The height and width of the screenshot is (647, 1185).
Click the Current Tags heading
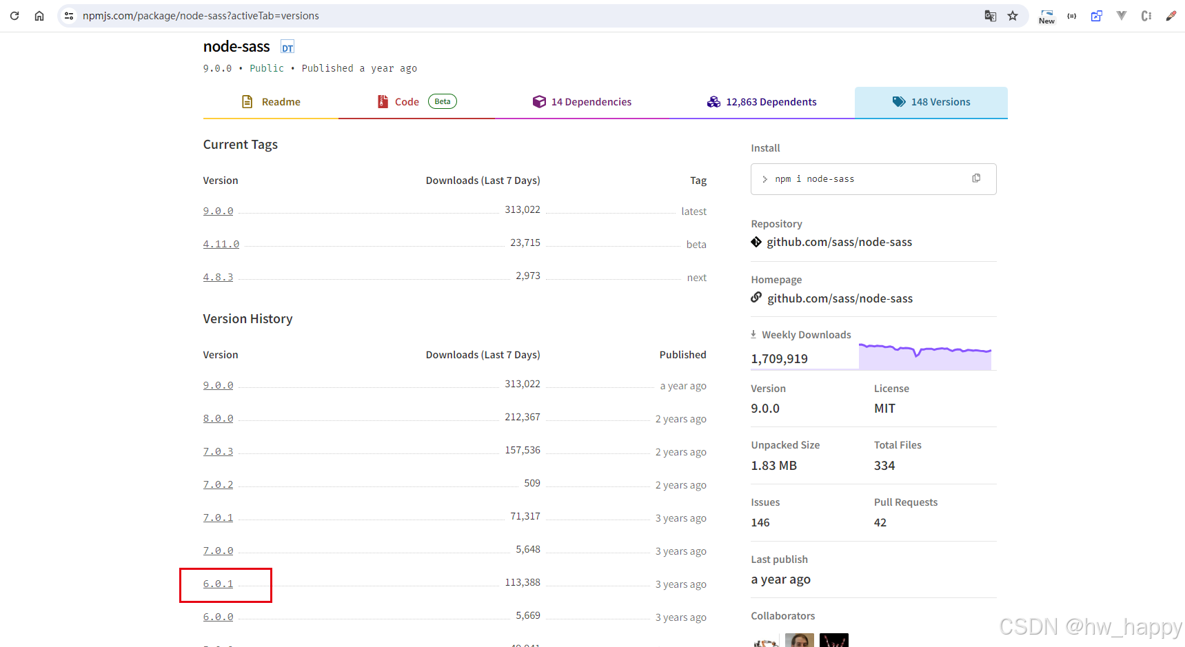coord(240,145)
